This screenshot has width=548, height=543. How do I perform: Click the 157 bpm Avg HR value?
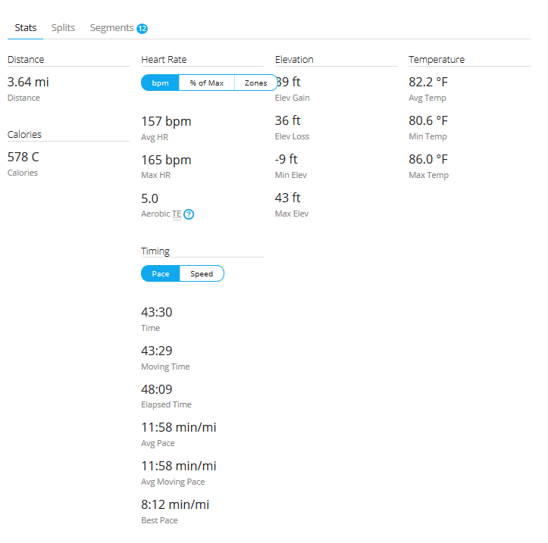click(x=166, y=121)
